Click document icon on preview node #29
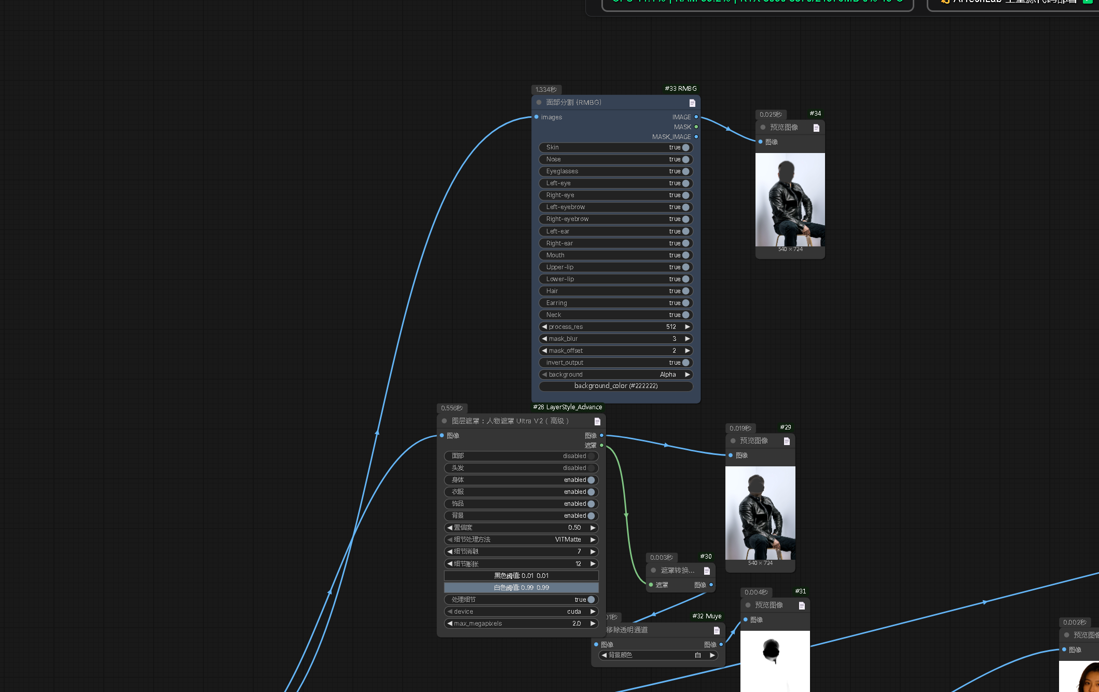Image resolution: width=1099 pixels, height=692 pixels. tap(787, 441)
